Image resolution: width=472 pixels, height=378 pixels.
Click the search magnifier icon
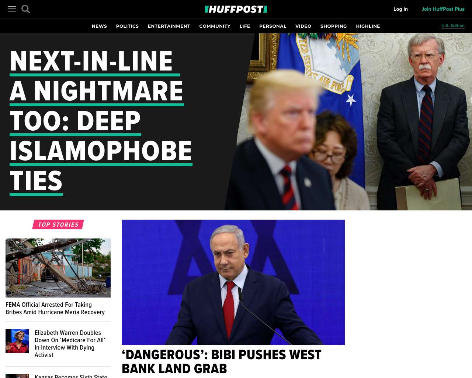26,9
